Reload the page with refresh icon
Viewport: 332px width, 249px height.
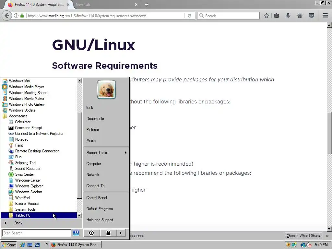(x=189, y=16)
